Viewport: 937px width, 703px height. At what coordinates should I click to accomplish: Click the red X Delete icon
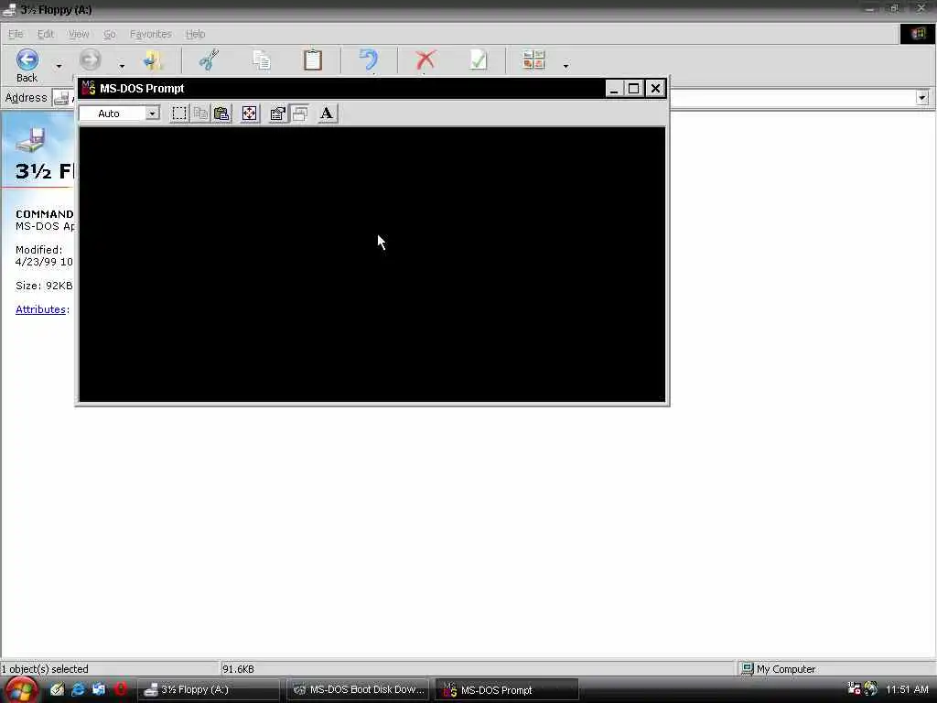(x=425, y=60)
